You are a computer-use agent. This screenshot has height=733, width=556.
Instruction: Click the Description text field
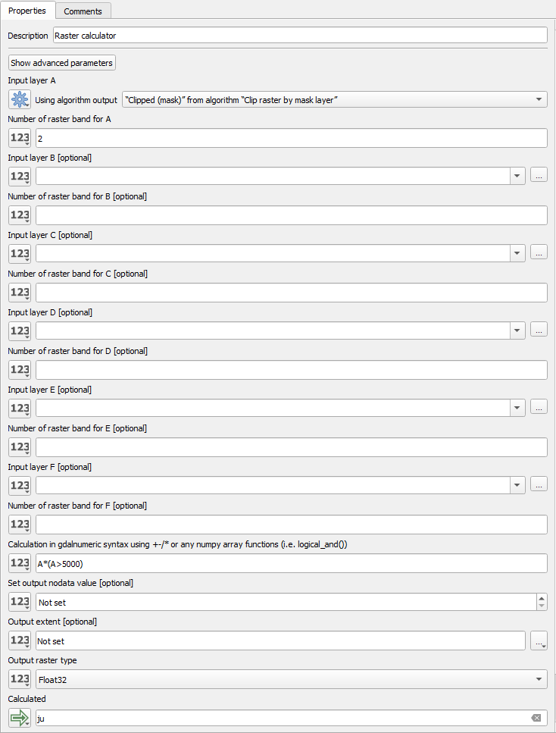click(299, 36)
